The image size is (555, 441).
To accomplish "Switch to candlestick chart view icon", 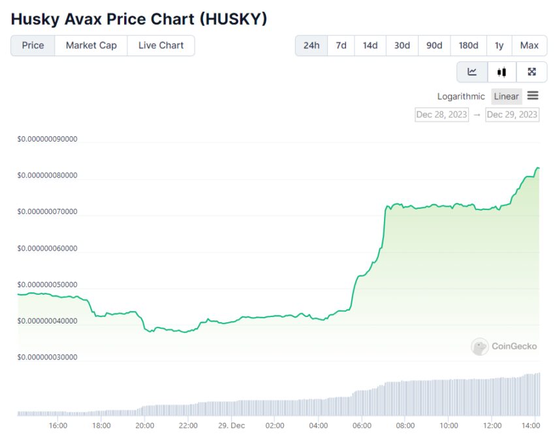I will tap(501, 72).
